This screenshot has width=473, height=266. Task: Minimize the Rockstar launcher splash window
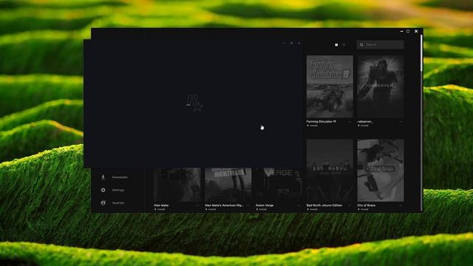tap(284, 44)
